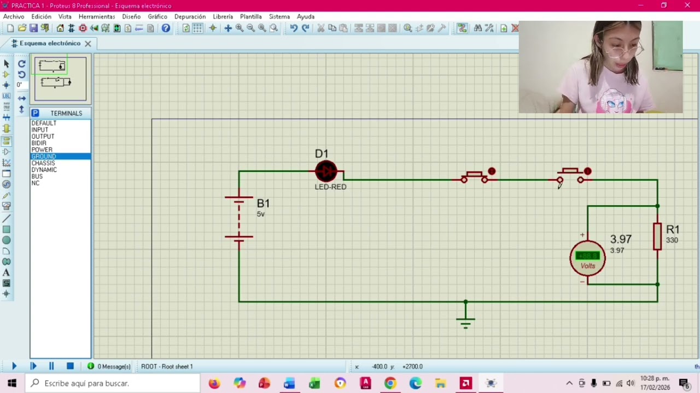
Task: Select the Selection mode arrow tool
Action: point(7,64)
